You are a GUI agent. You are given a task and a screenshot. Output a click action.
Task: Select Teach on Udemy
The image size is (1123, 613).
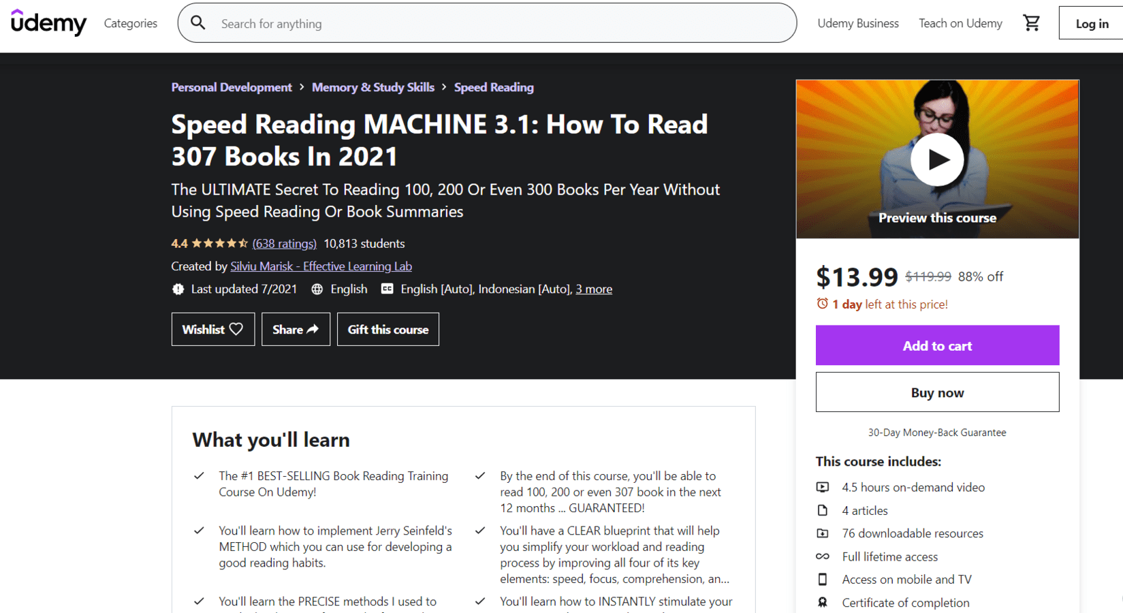click(x=960, y=22)
